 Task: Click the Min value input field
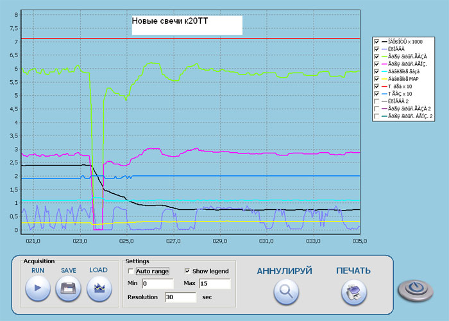pos(158,284)
